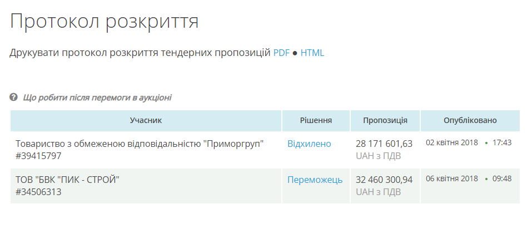The width and height of the screenshot is (532, 230).
Task: Click the code #39415797
Action: [38, 156]
